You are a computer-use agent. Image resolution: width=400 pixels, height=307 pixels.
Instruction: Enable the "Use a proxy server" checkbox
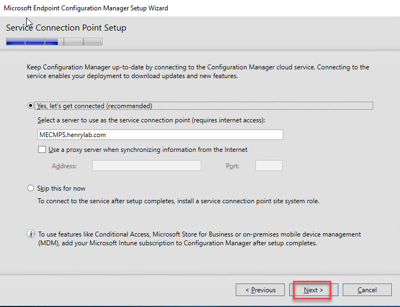point(42,150)
